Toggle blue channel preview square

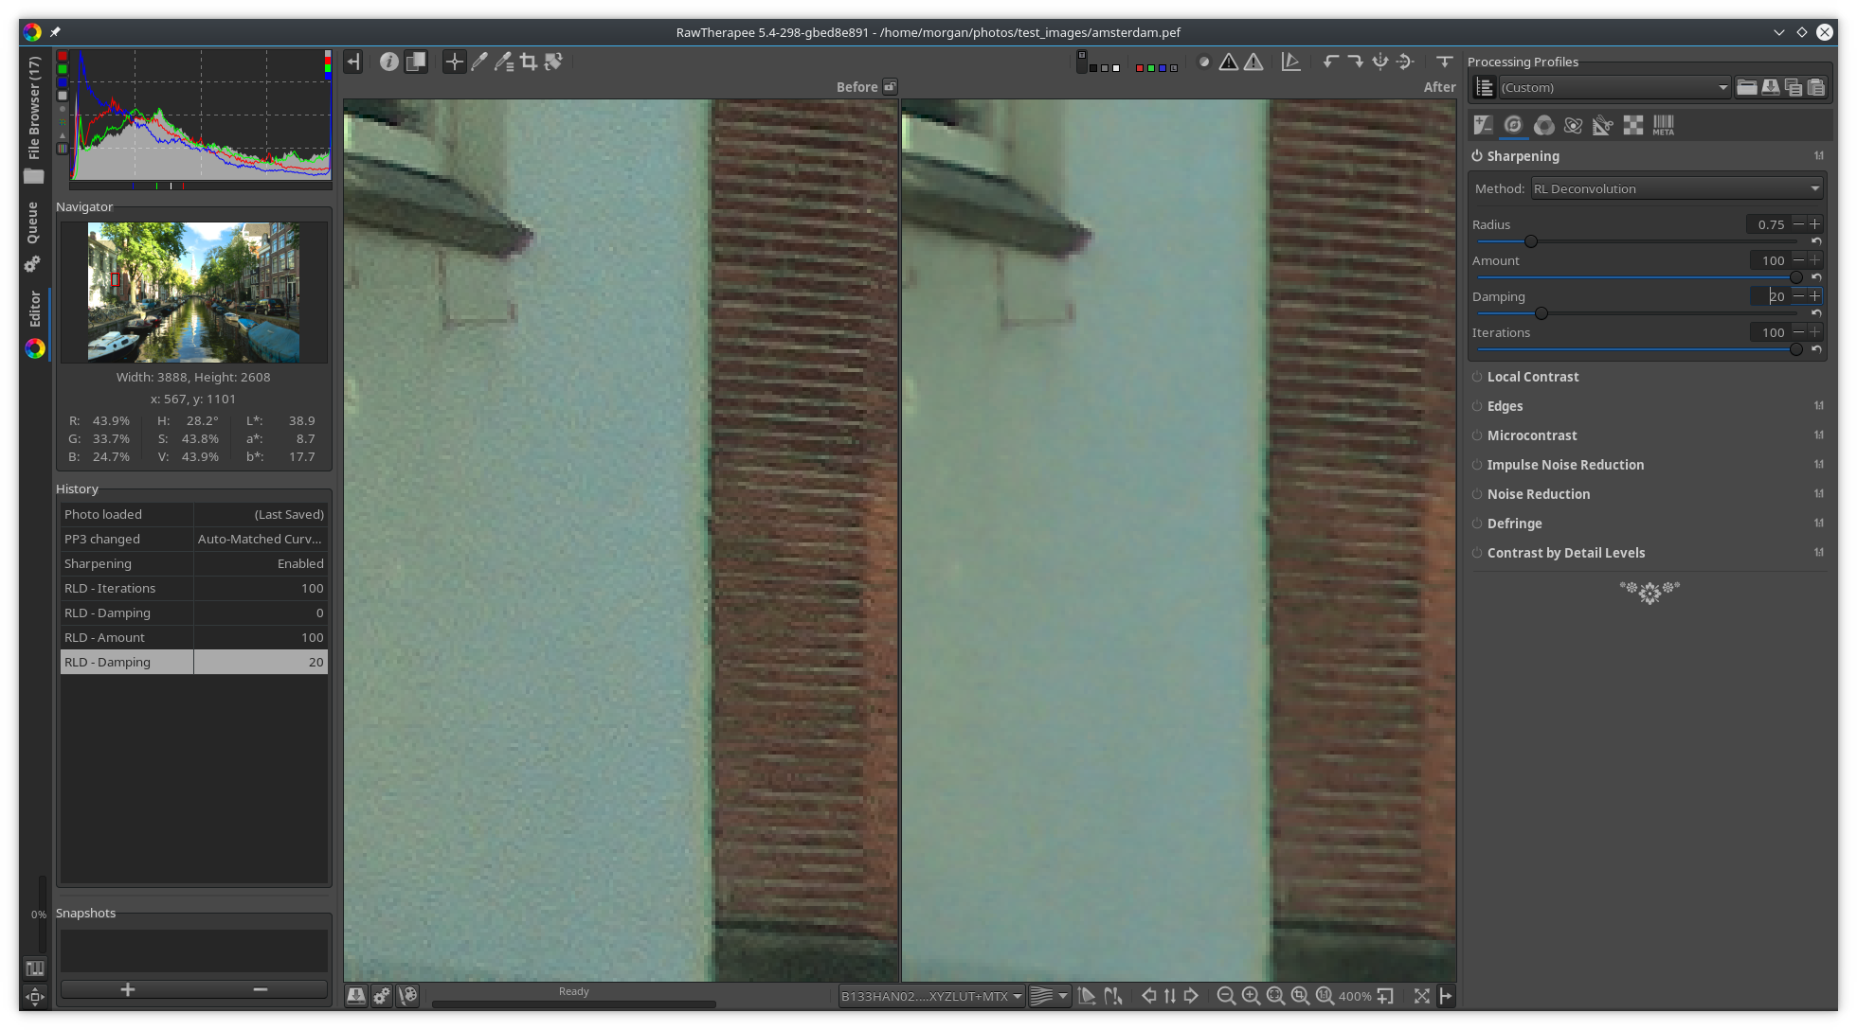[x=1163, y=68]
